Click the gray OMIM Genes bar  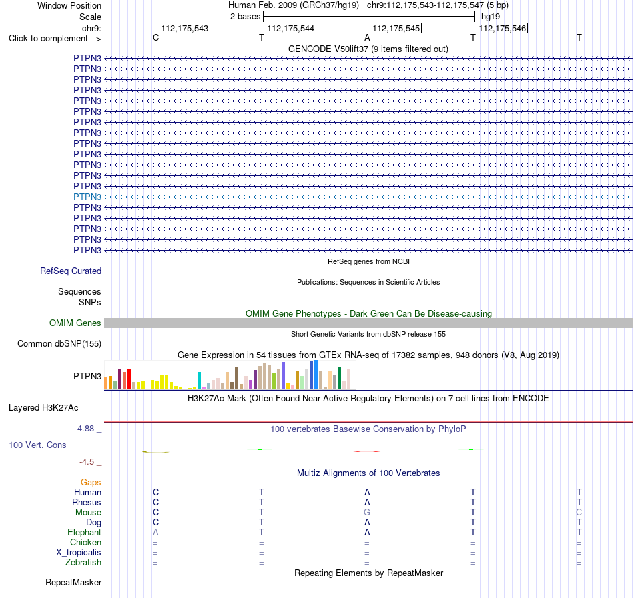(368, 323)
